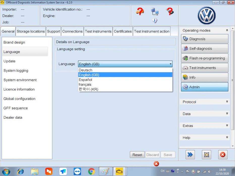Switch to the Storage locations tab
235x176 pixels.
point(31,31)
